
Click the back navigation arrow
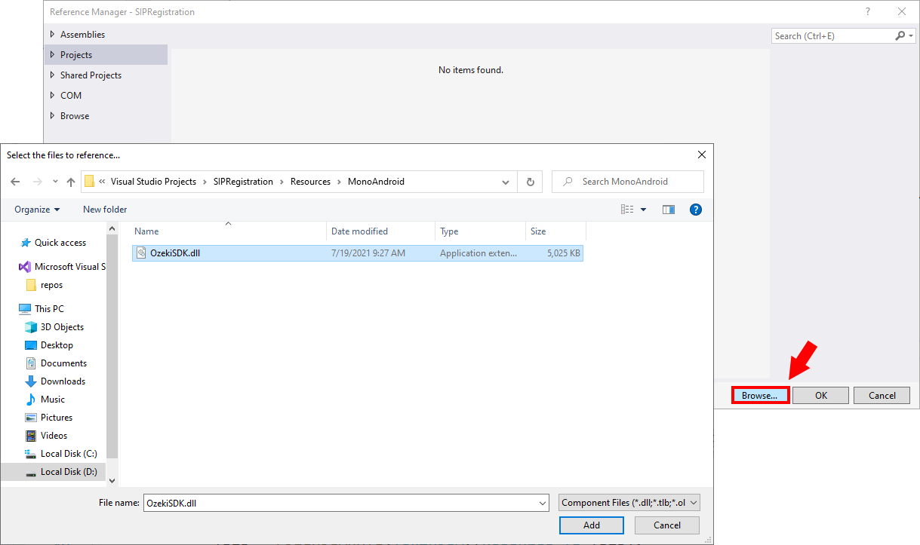(15, 181)
